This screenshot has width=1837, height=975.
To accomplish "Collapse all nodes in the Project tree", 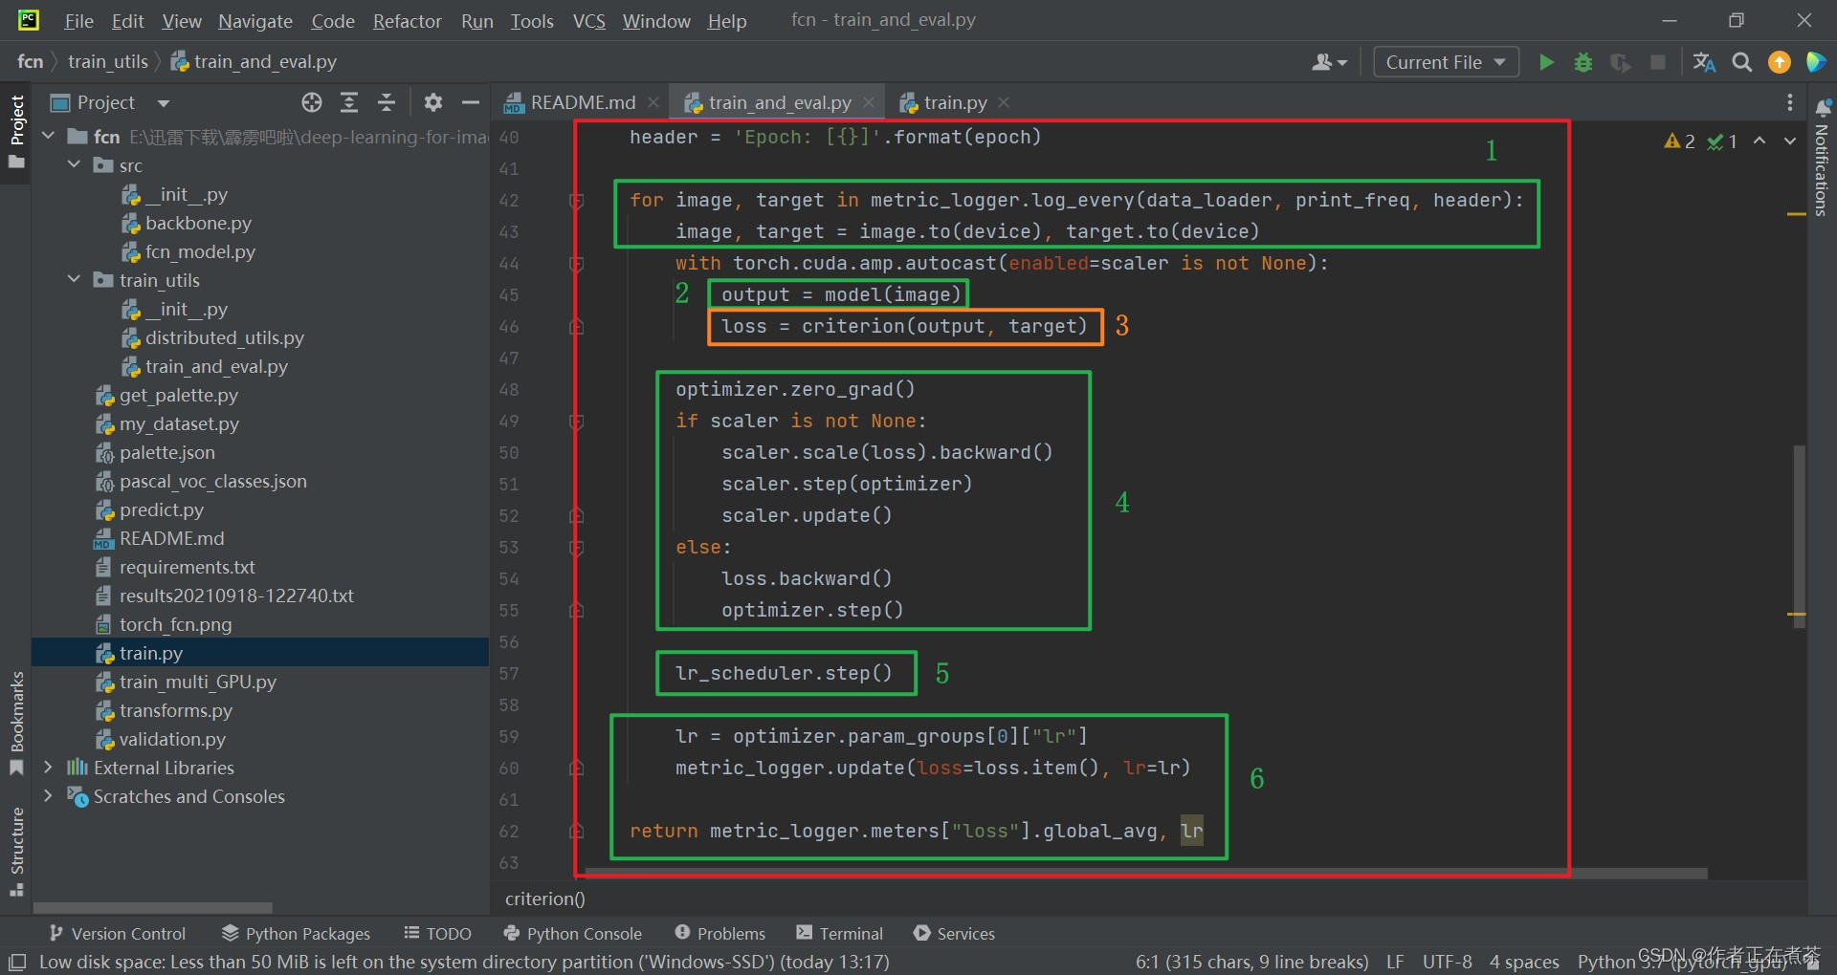I will (x=387, y=102).
